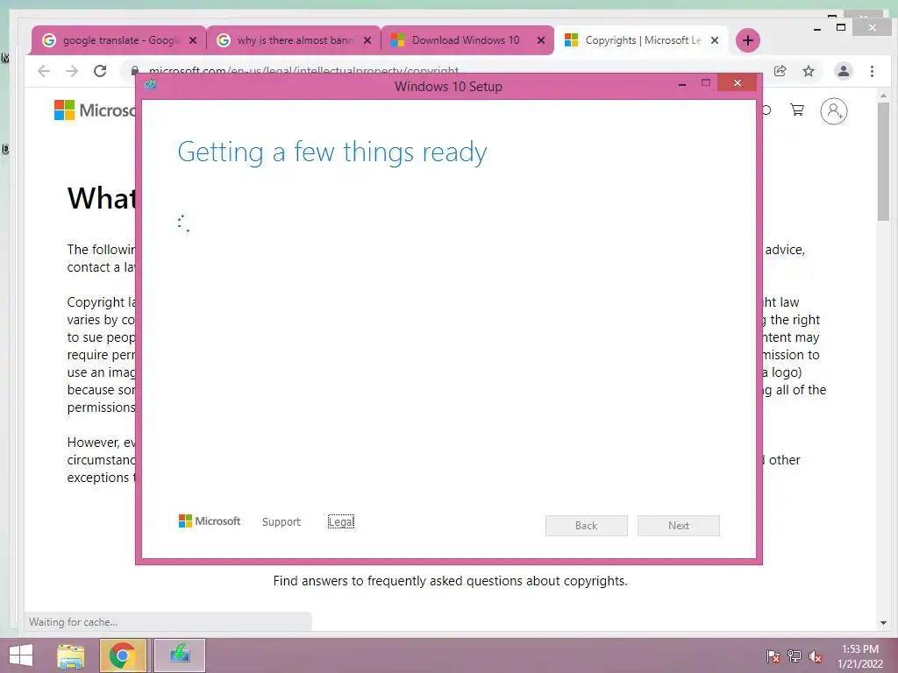Click the muted volume tray icon

click(816, 656)
